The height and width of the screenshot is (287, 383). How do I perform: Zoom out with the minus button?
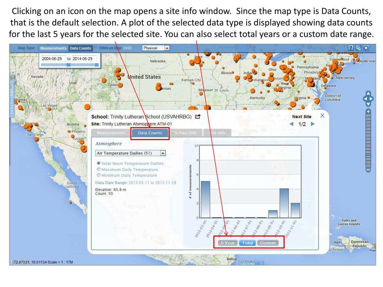click(x=368, y=169)
